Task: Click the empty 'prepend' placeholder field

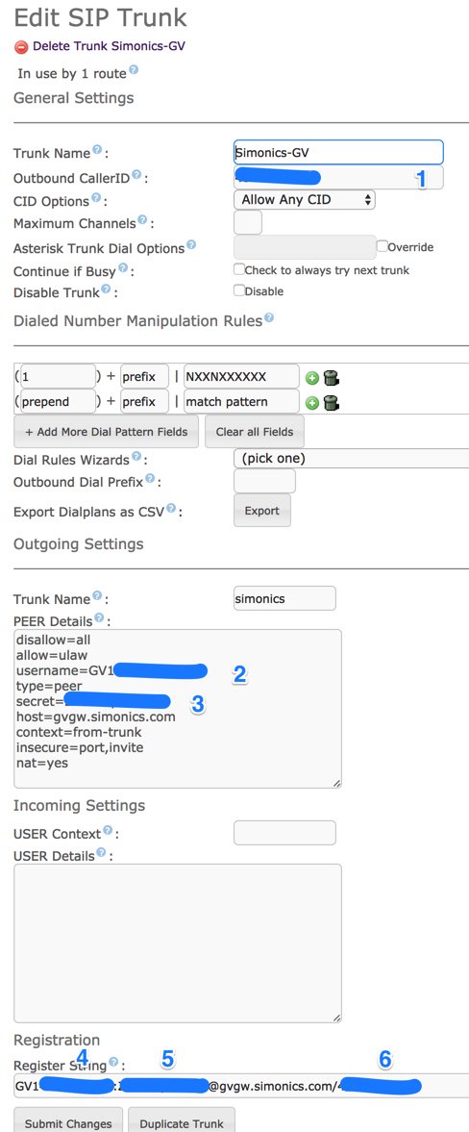Action: click(57, 401)
